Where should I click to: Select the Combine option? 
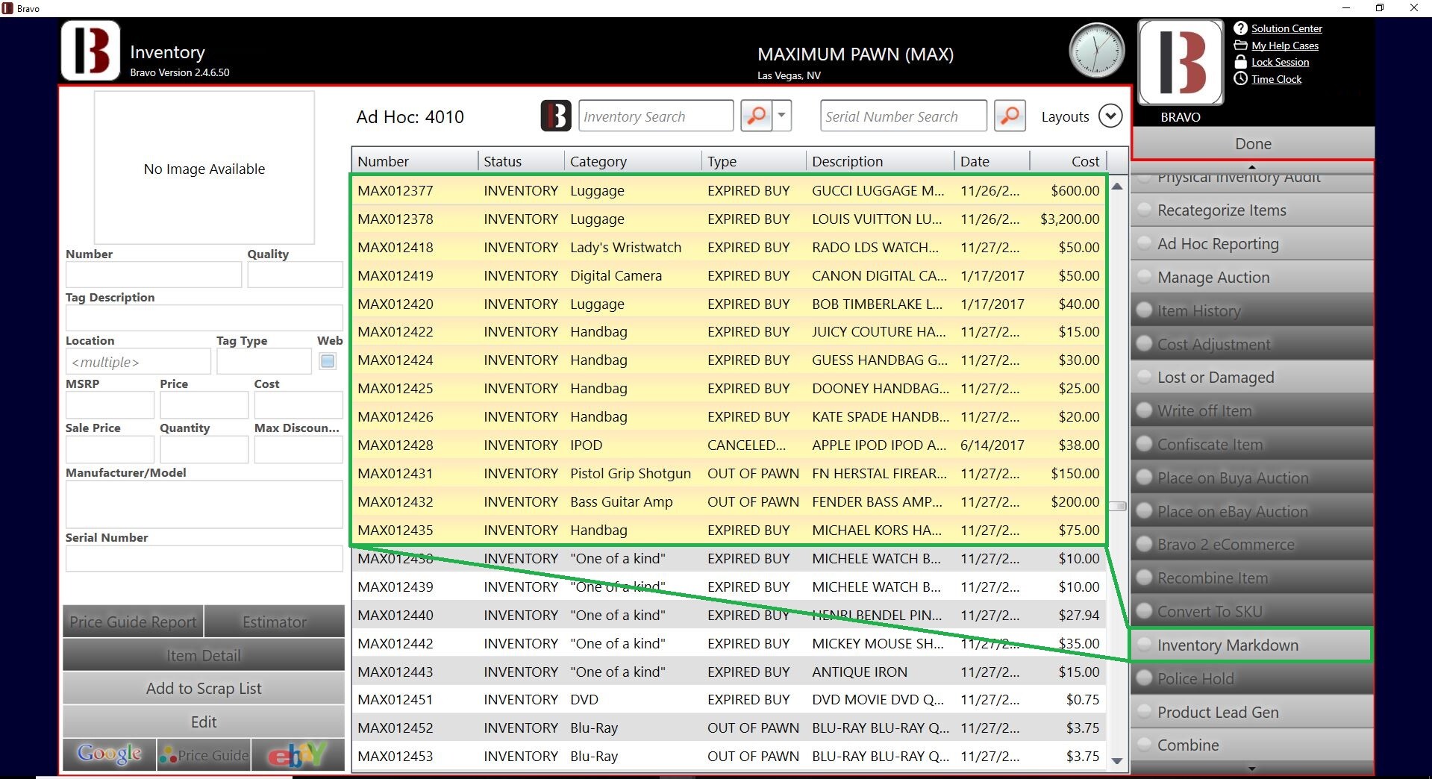[1252, 745]
